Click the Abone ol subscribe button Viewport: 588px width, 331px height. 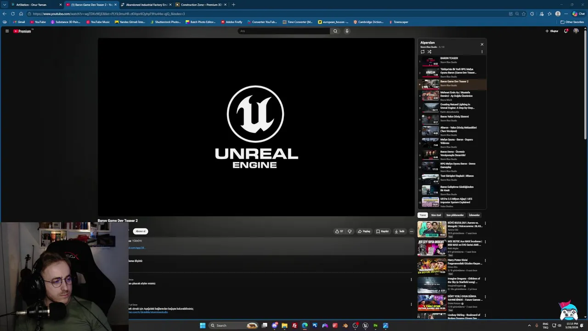click(141, 231)
